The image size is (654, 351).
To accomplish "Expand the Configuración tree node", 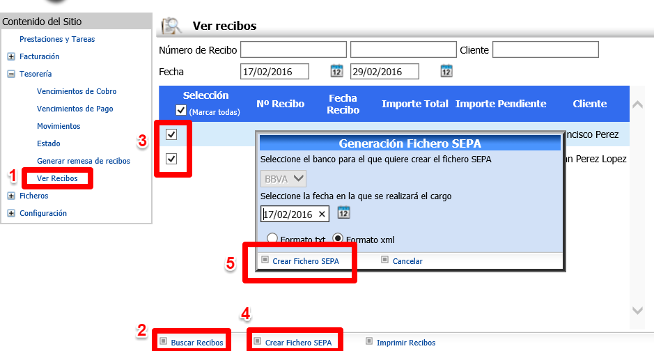I will [11, 213].
